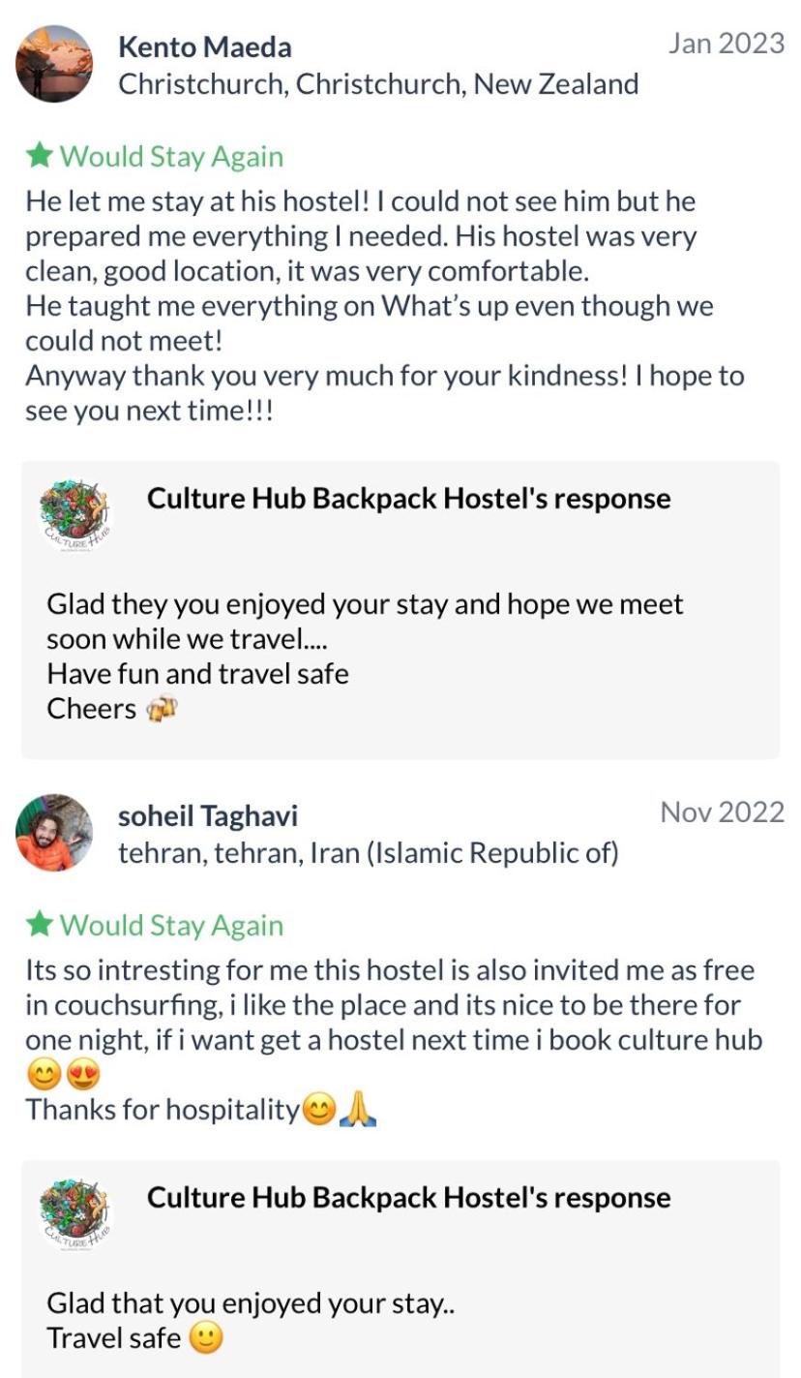
Task: Select the Would Stay Again label on Kento's review
Action: coord(171,156)
